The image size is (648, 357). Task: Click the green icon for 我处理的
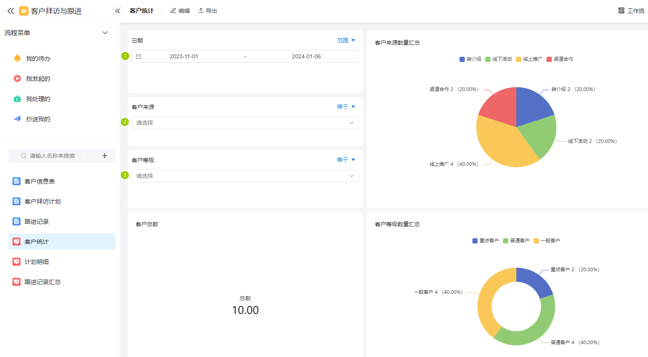pos(17,99)
